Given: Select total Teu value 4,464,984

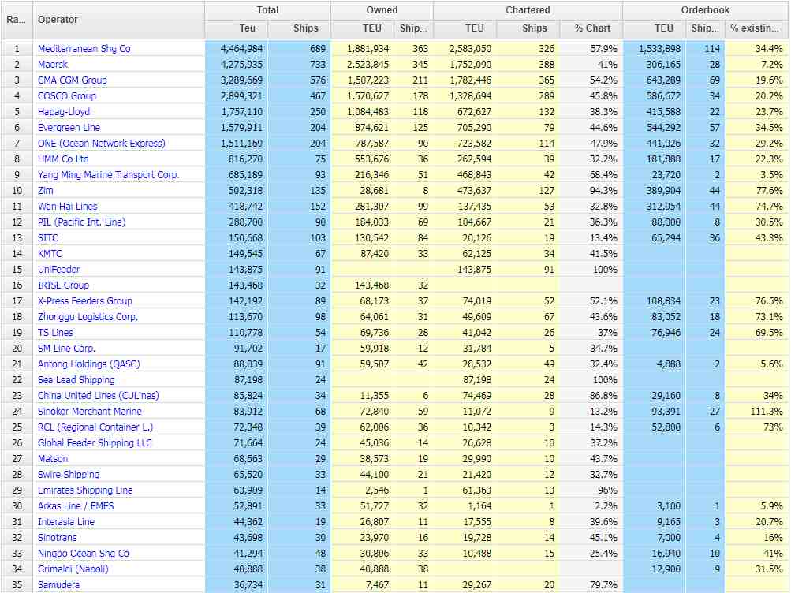Looking at the screenshot, I should click(x=241, y=48).
